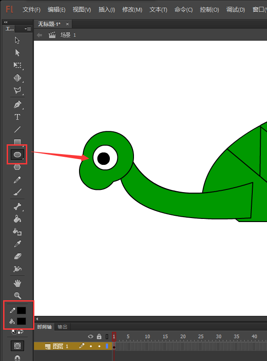Click the scene clapperboard icon
Image resolution: width=267 pixels, height=361 pixels.
pos(52,35)
